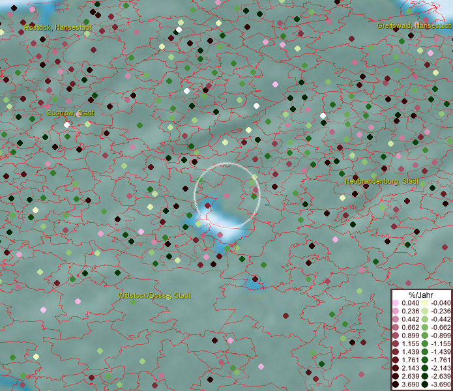Screen dimensions: 453x391
Task: Click the Greifswald, Hansestadt map label
Action: click(x=414, y=25)
